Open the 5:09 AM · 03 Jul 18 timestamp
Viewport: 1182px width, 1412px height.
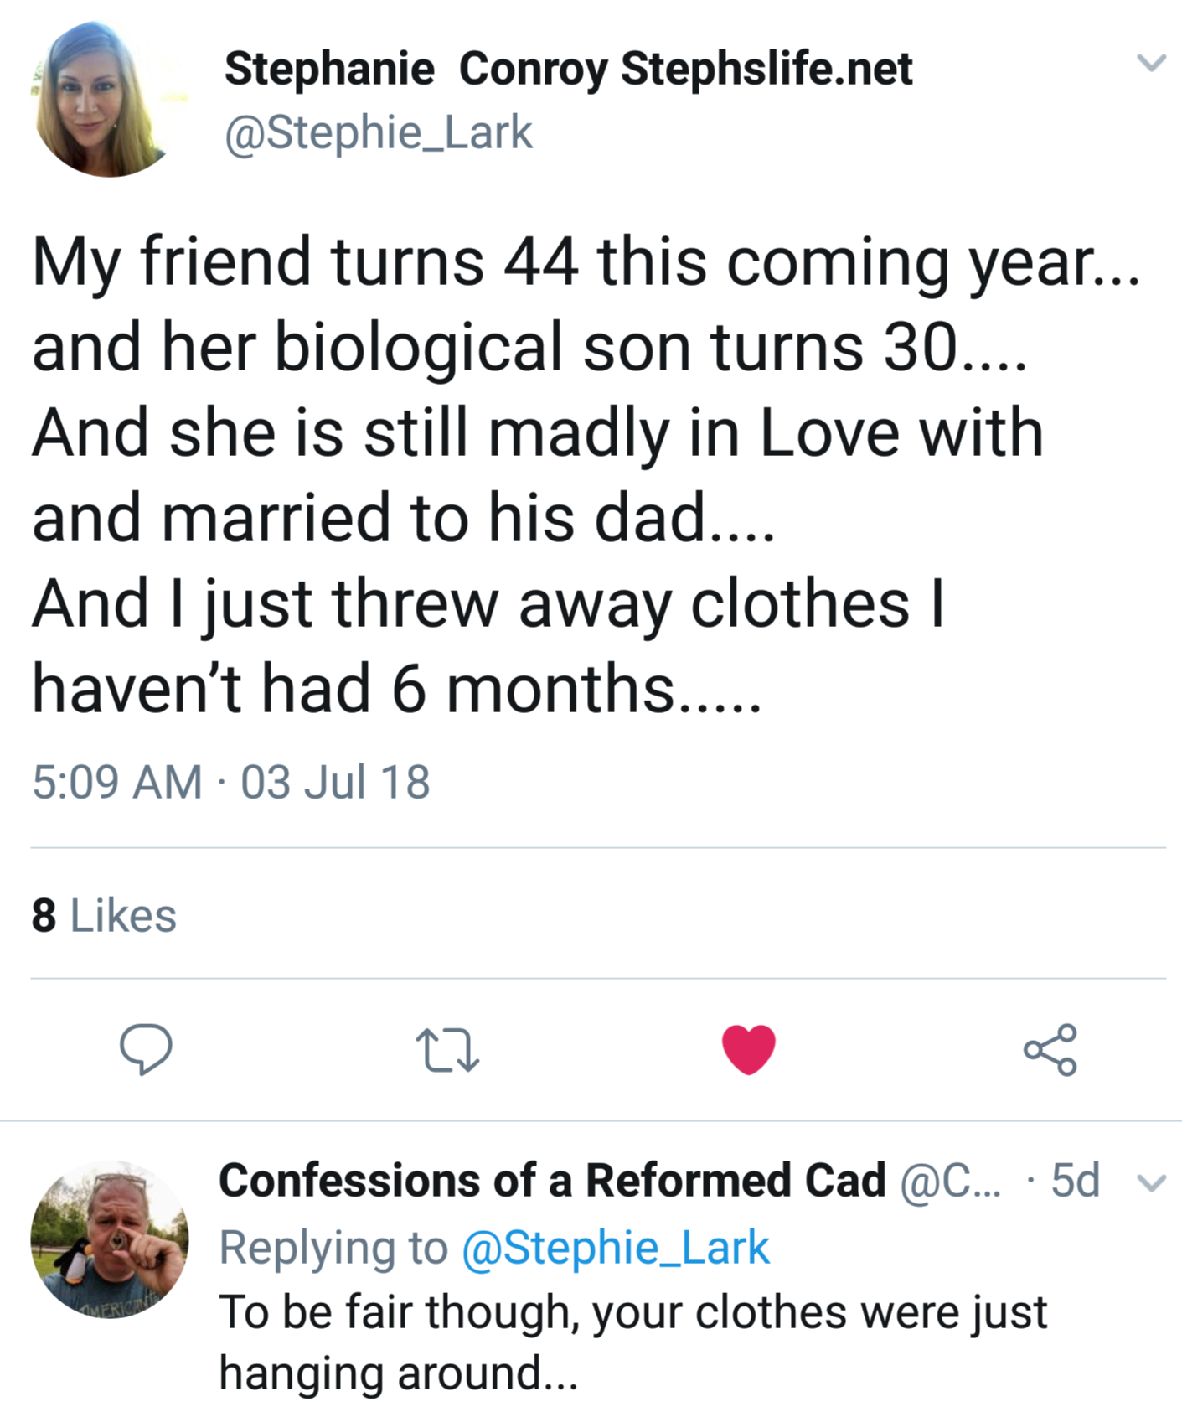[x=230, y=782]
